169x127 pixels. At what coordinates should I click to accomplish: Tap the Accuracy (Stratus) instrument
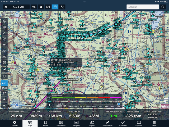(x=114, y=114)
